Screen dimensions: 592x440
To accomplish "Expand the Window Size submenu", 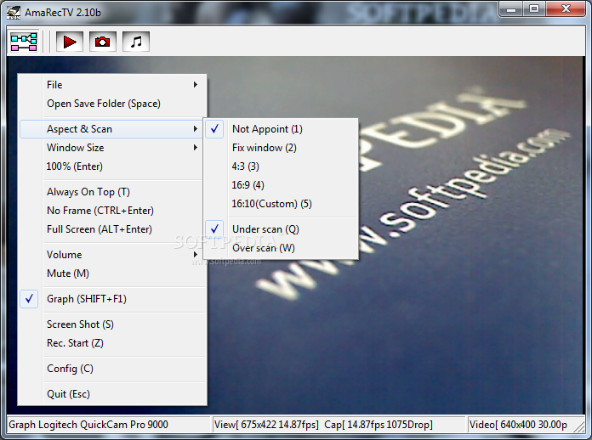I will pos(112,148).
